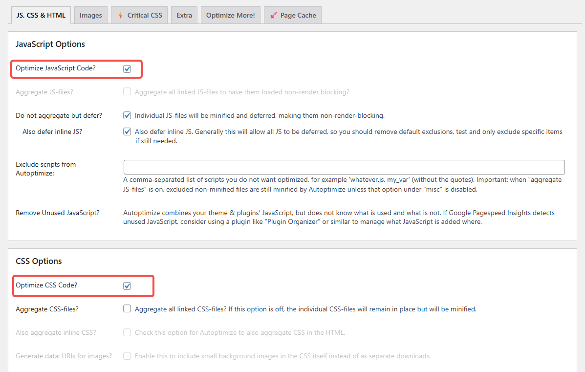Uncheck 'Do not aggregate but defer'
The width and height of the screenshot is (585, 372).
127,115
